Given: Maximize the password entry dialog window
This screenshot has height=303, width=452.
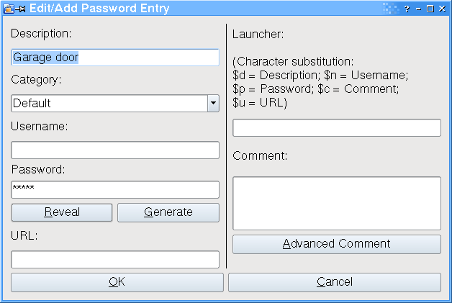Looking at the screenshot, I should click(430, 9).
